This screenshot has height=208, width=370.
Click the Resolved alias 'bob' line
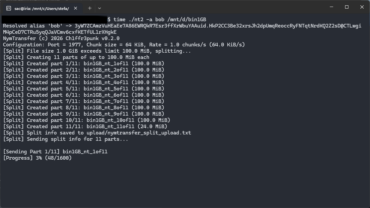(182, 29)
